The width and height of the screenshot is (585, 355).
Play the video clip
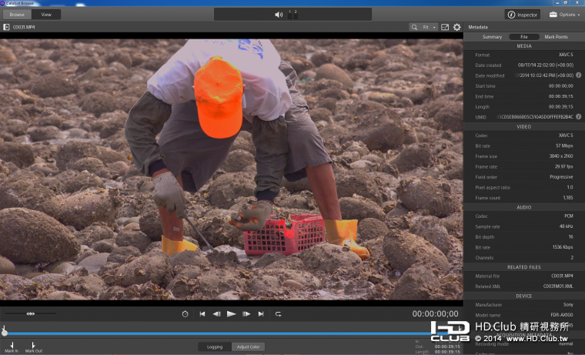tap(231, 314)
